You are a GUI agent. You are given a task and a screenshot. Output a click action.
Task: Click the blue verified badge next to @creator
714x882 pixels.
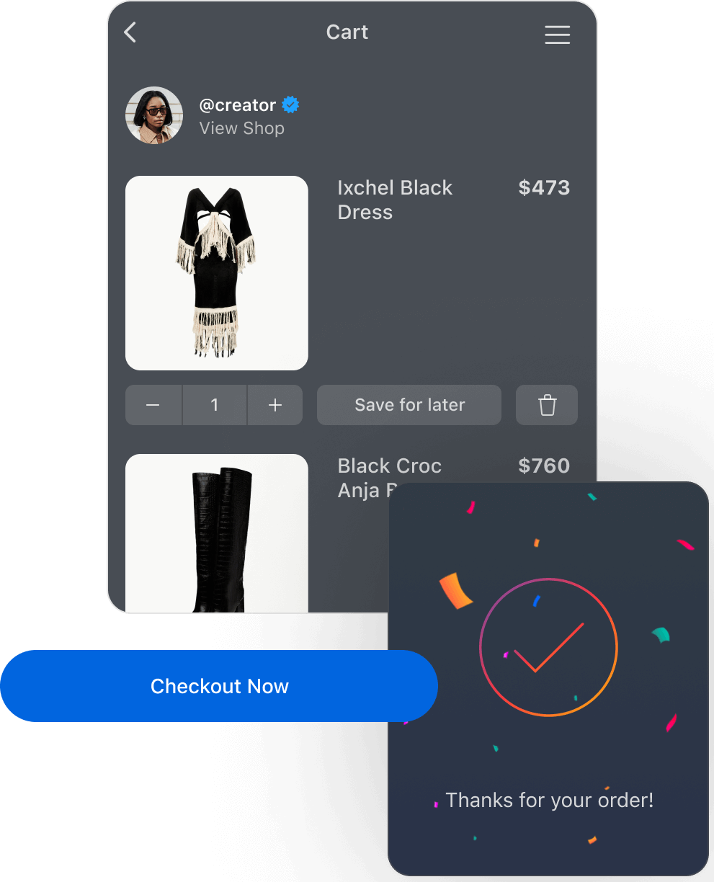point(290,104)
